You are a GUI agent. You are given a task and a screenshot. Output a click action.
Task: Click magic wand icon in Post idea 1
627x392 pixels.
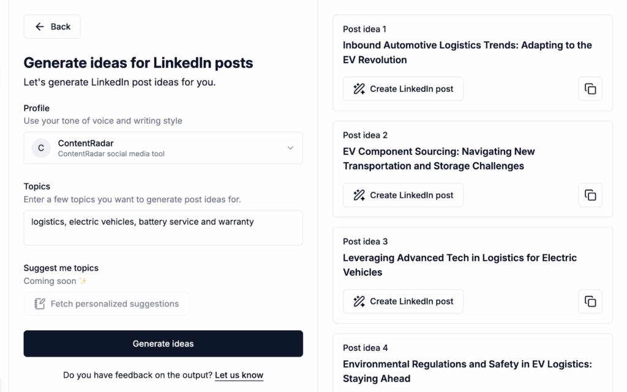[x=359, y=89]
